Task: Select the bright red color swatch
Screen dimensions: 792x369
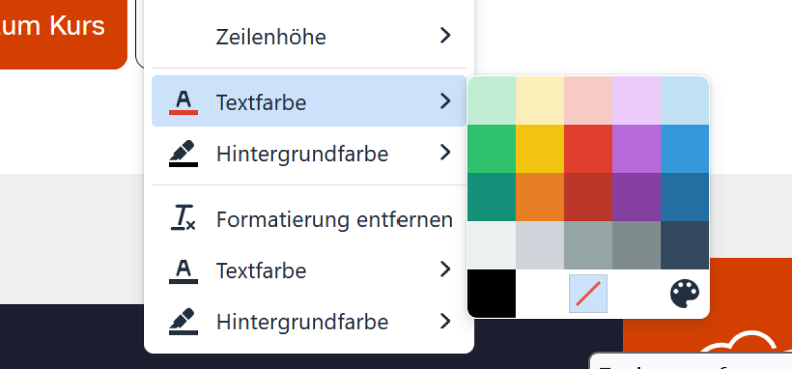Action: [x=588, y=149]
